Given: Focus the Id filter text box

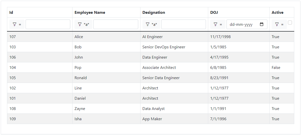Looking at the screenshot, I should pyautogui.click(x=48, y=24).
